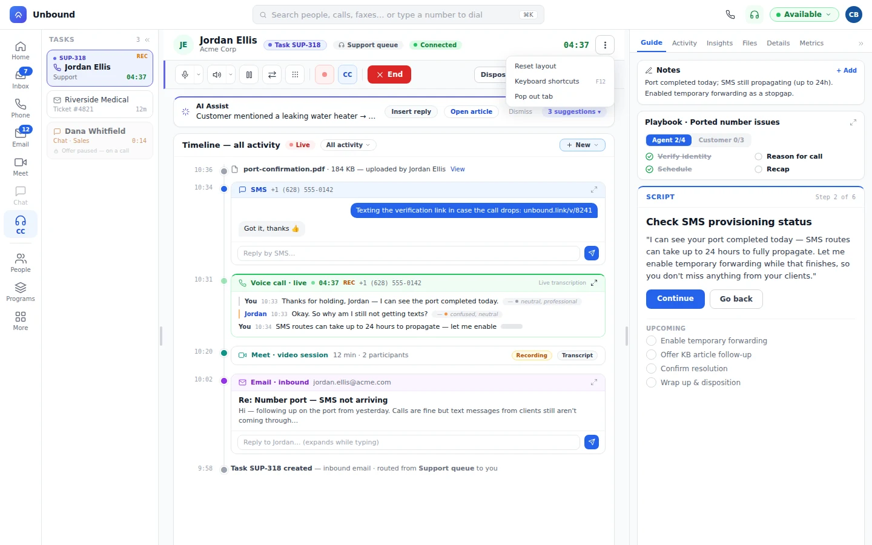Open the New item dropdown
Screen dimensions: 872x545
pos(583,145)
